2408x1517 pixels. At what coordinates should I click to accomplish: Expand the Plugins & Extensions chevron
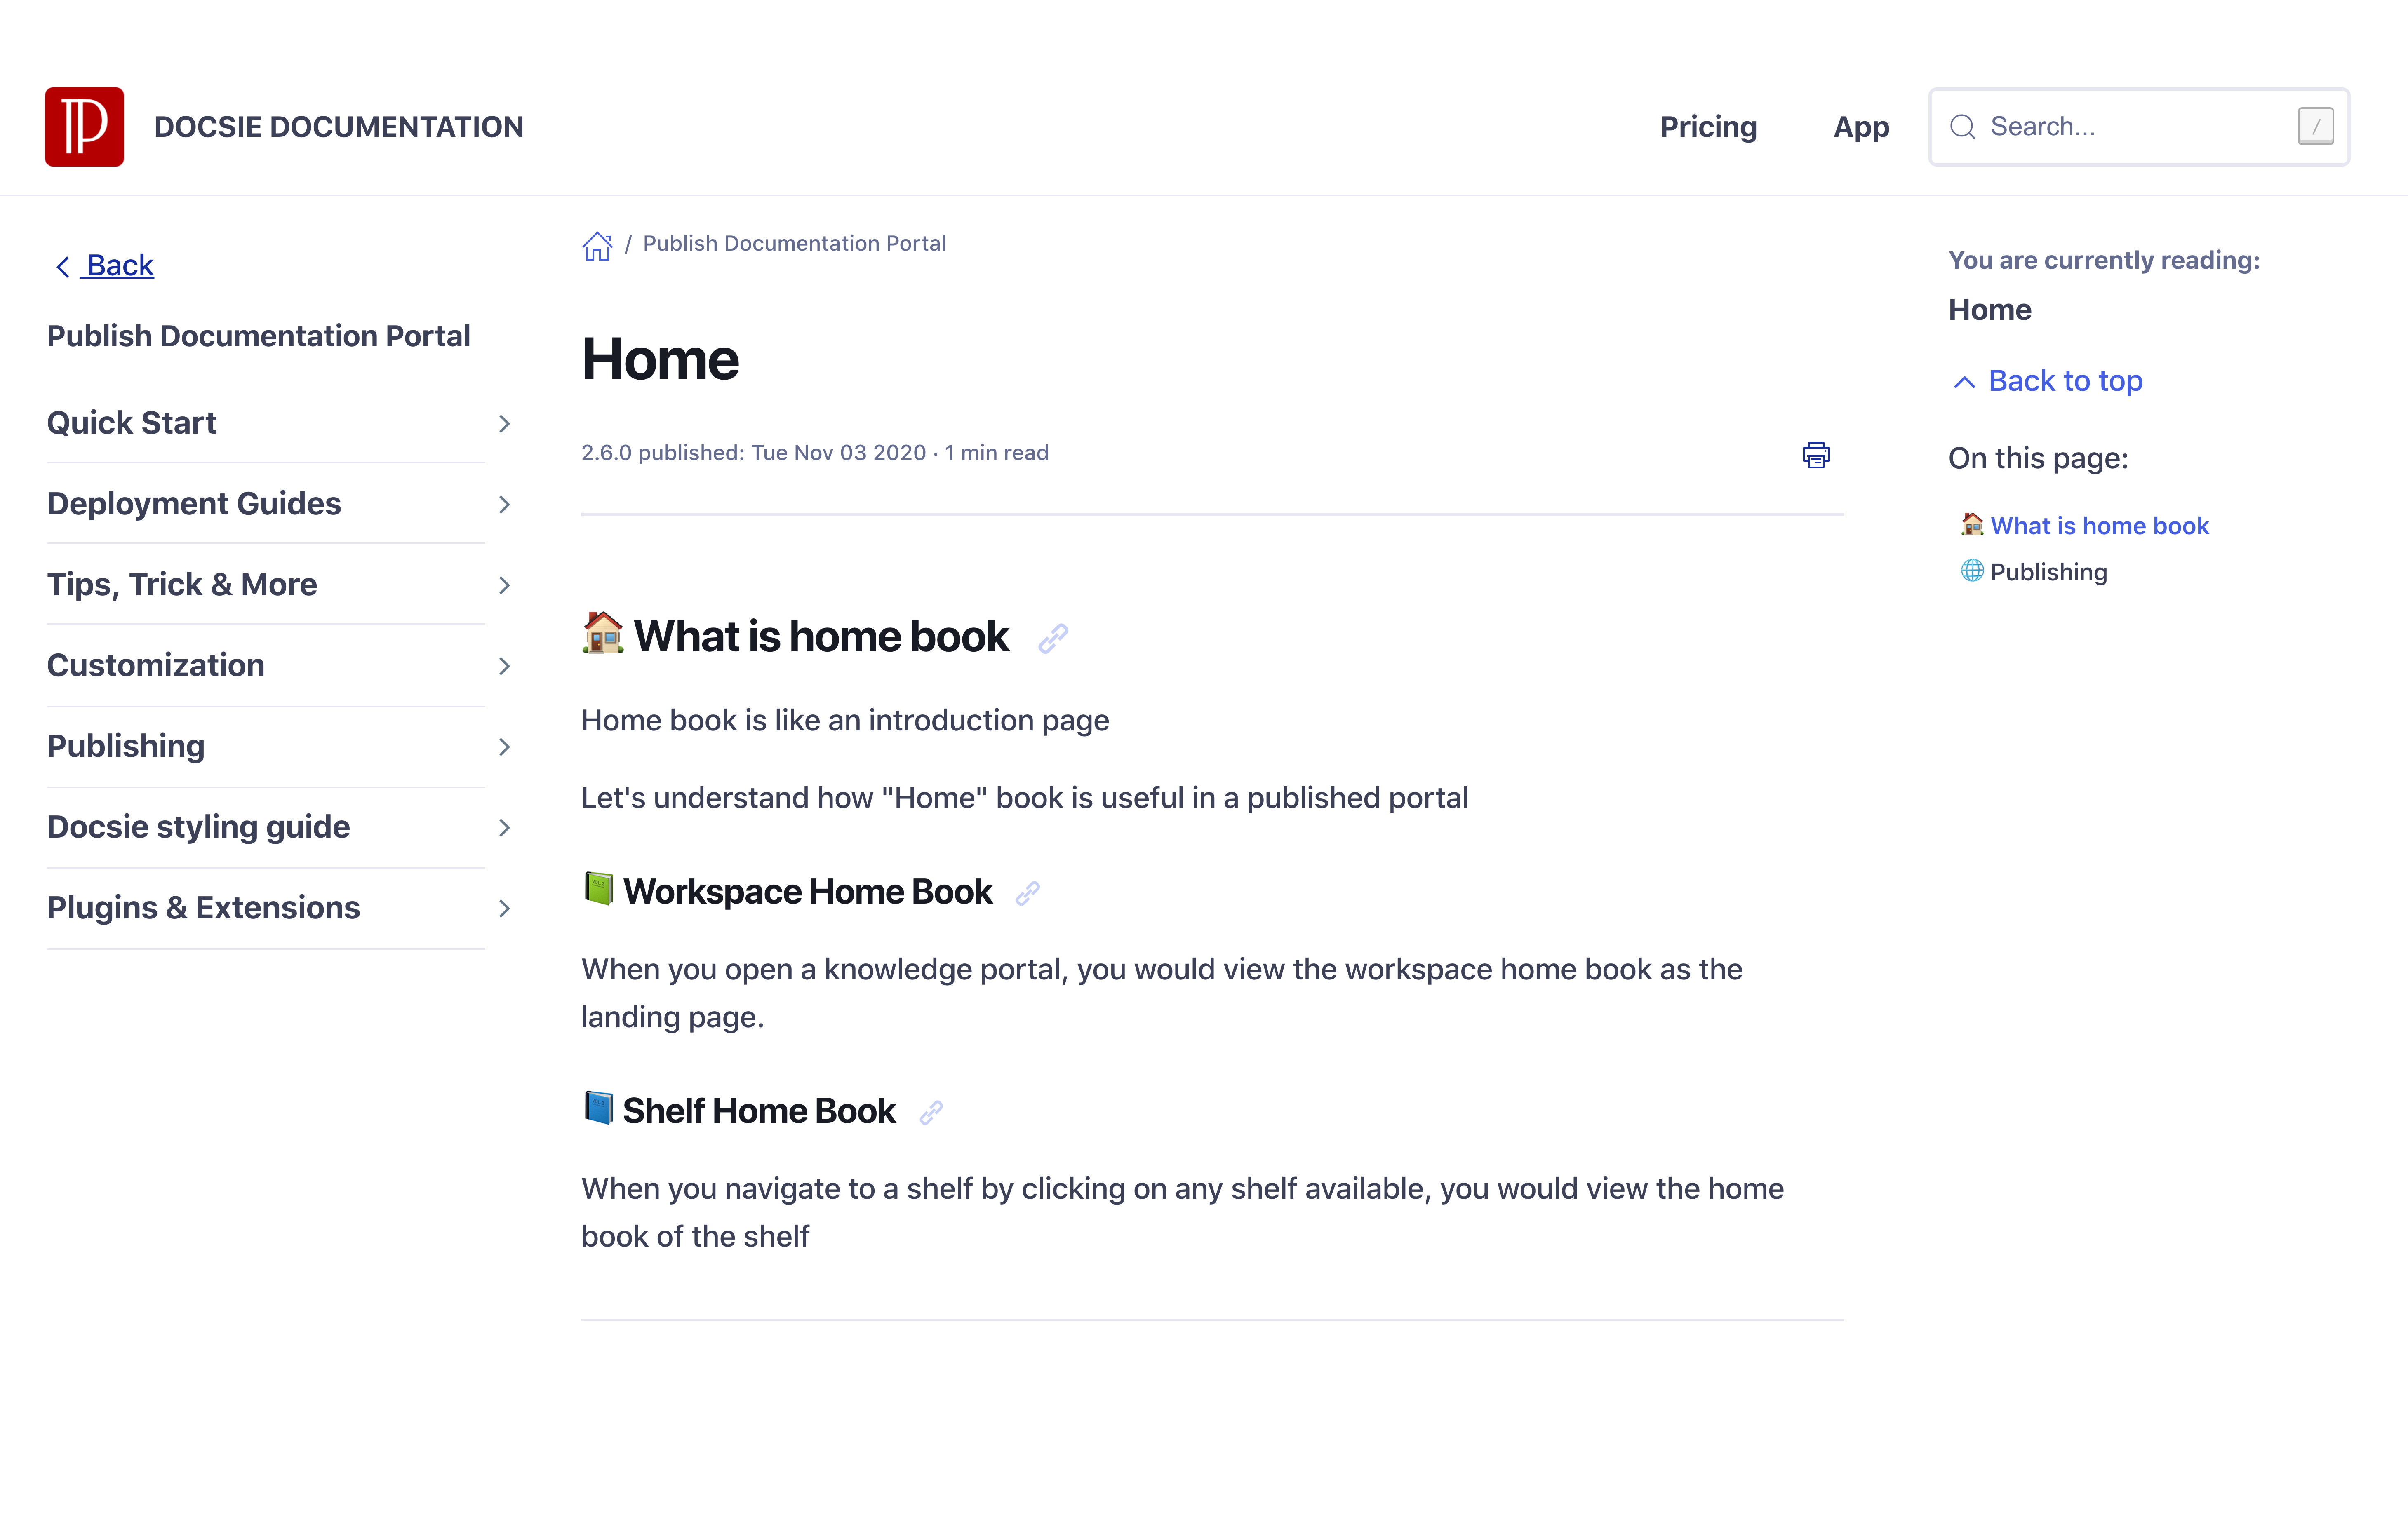tap(504, 909)
